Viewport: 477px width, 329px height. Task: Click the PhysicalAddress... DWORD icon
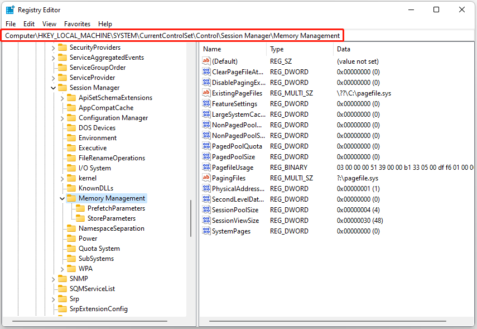point(206,189)
